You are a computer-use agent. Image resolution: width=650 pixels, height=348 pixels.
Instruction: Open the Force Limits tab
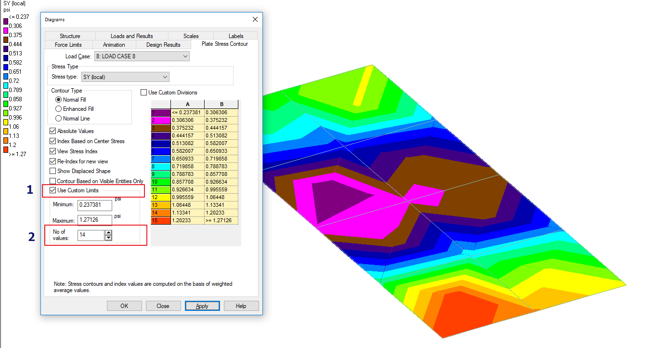click(68, 45)
